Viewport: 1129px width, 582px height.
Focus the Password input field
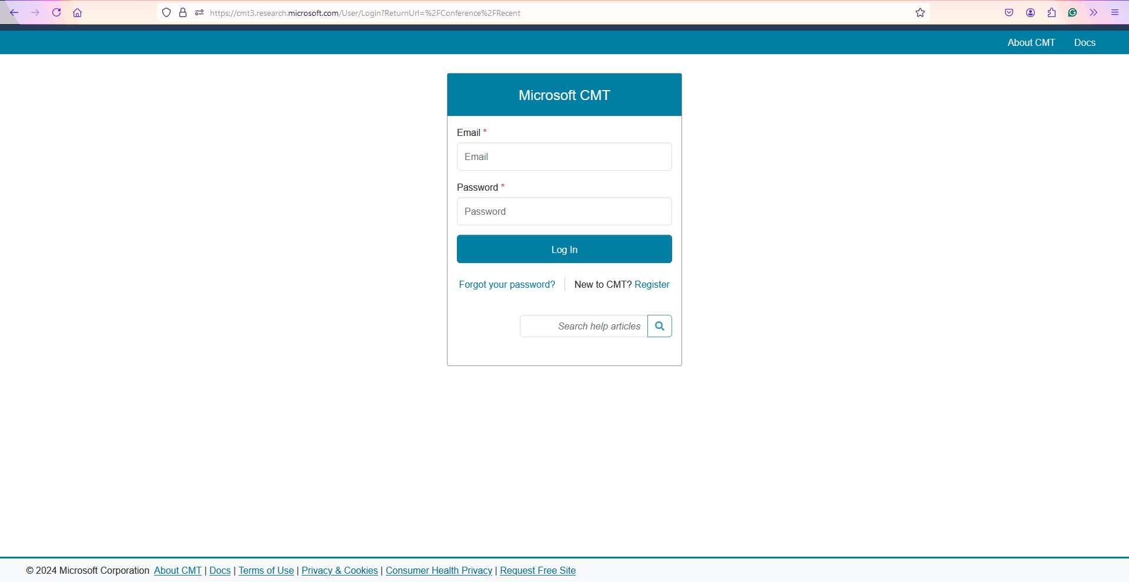tap(564, 211)
